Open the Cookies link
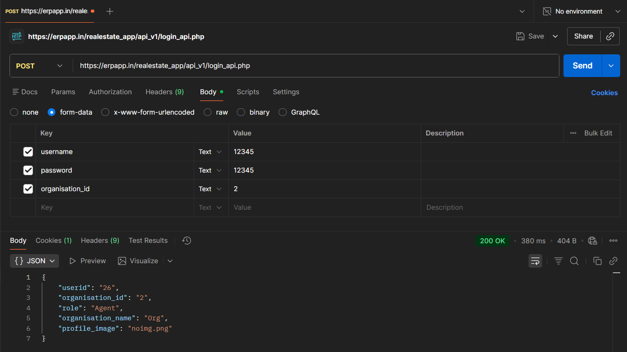 [604, 93]
